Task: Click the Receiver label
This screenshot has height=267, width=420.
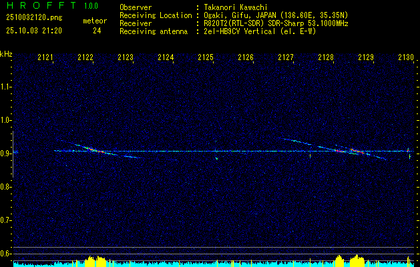Action: [136, 23]
